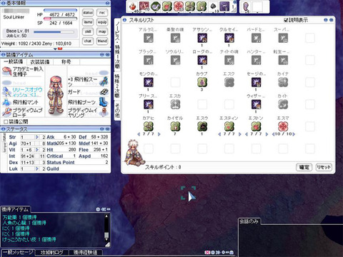Click the green swirl skill in the hotbar
The width and height of the screenshot is (343, 257).
coord(155,6)
